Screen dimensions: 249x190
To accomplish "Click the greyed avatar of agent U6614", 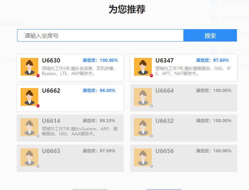I will pos(29,127).
